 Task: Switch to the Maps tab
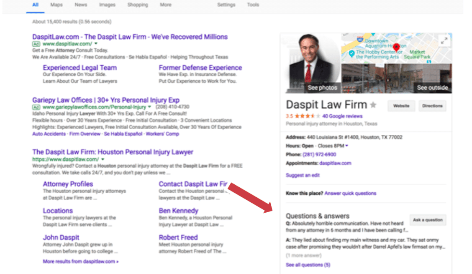pos(56,5)
